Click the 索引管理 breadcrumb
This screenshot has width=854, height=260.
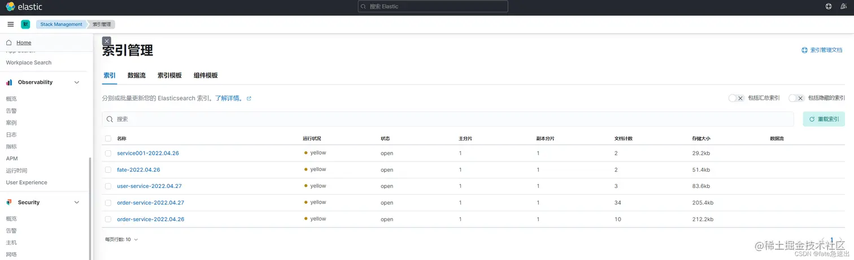coord(102,24)
